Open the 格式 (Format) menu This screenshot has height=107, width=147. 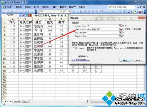pyautogui.click(x=45, y=7)
